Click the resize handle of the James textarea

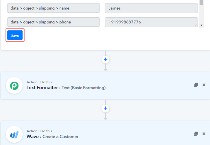196,11
